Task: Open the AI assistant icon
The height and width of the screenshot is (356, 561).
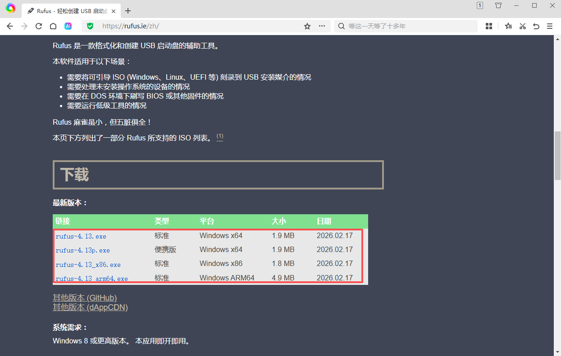Action: (68, 26)
